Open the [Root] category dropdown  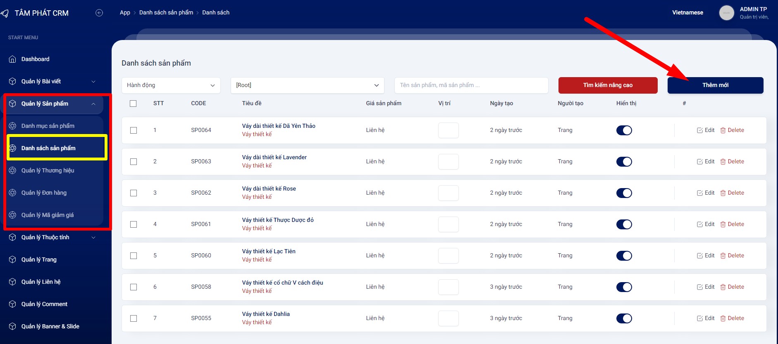coord(307,85)
